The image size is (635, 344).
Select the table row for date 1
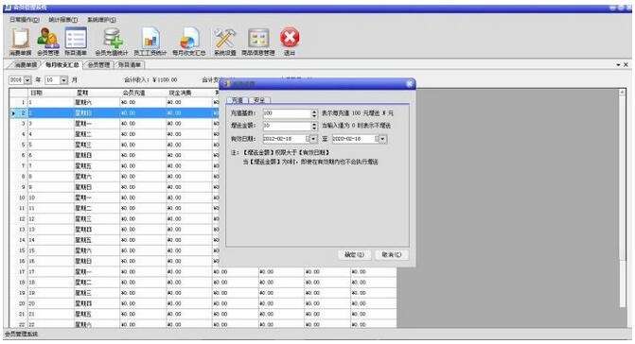point(115,103)
